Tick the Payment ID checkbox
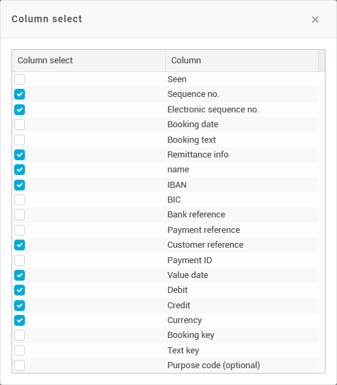Image resolution: width=337 pixels, height=385 pixels. tap(20, 260)
